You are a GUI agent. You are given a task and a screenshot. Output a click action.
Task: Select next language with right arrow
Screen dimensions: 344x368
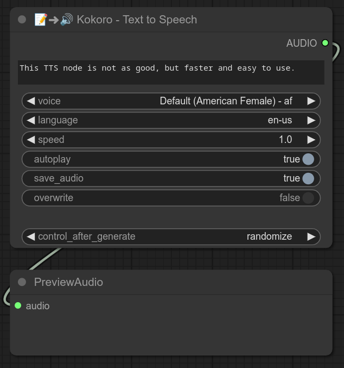311,120
